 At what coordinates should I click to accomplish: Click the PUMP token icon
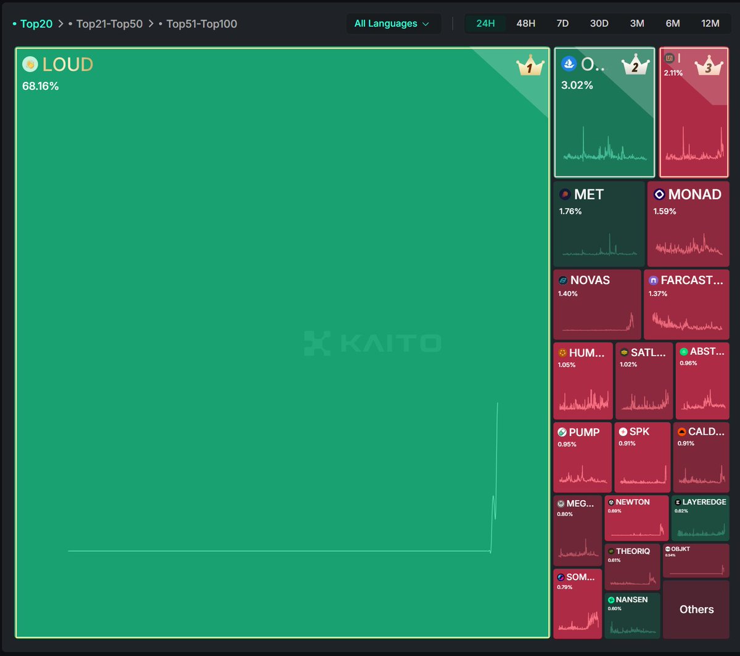(x=562, y=432)
